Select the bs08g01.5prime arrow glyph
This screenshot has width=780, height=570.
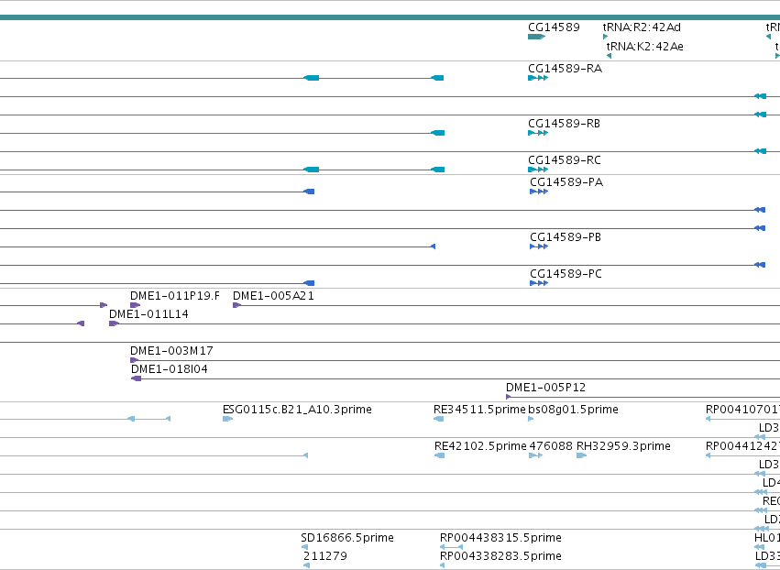531,419
